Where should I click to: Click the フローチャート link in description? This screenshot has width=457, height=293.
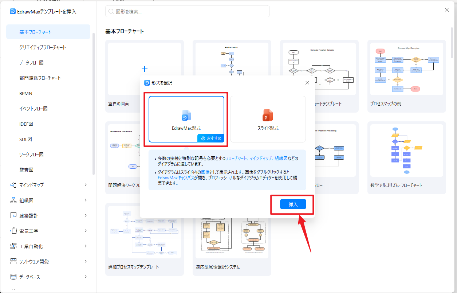[x=237, y=159]
